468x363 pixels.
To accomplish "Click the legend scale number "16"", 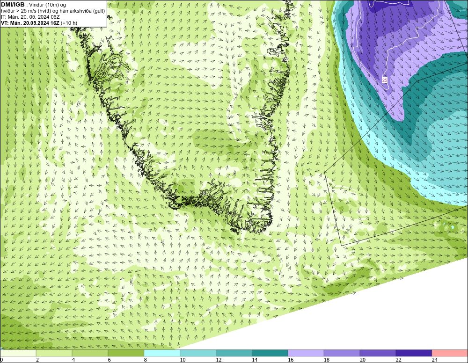I will (x=291, y=360).
